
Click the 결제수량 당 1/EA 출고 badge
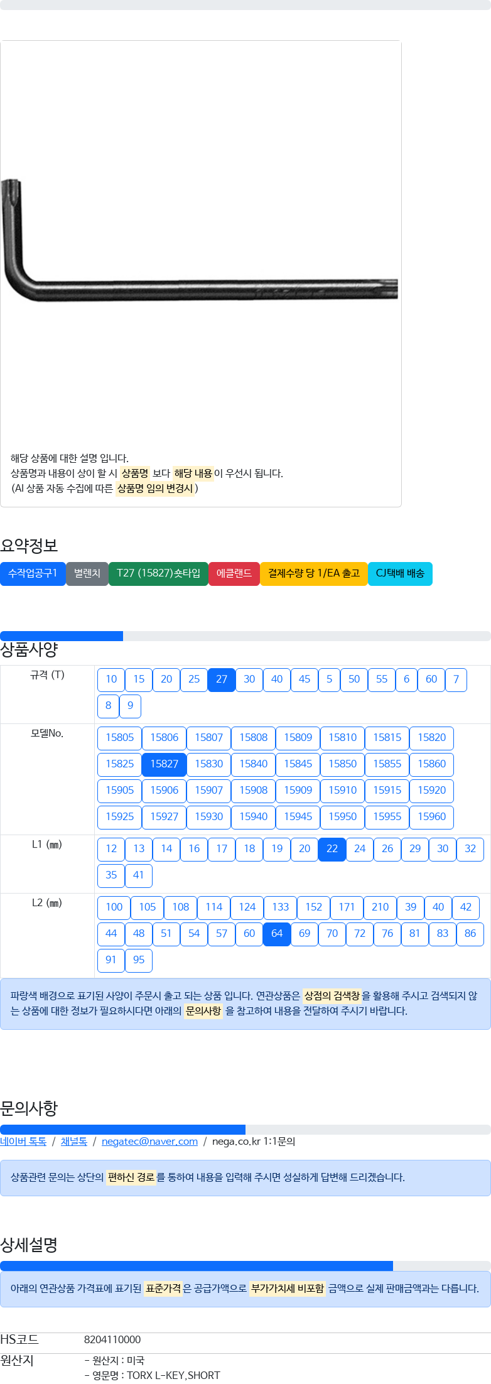point(314,573)
